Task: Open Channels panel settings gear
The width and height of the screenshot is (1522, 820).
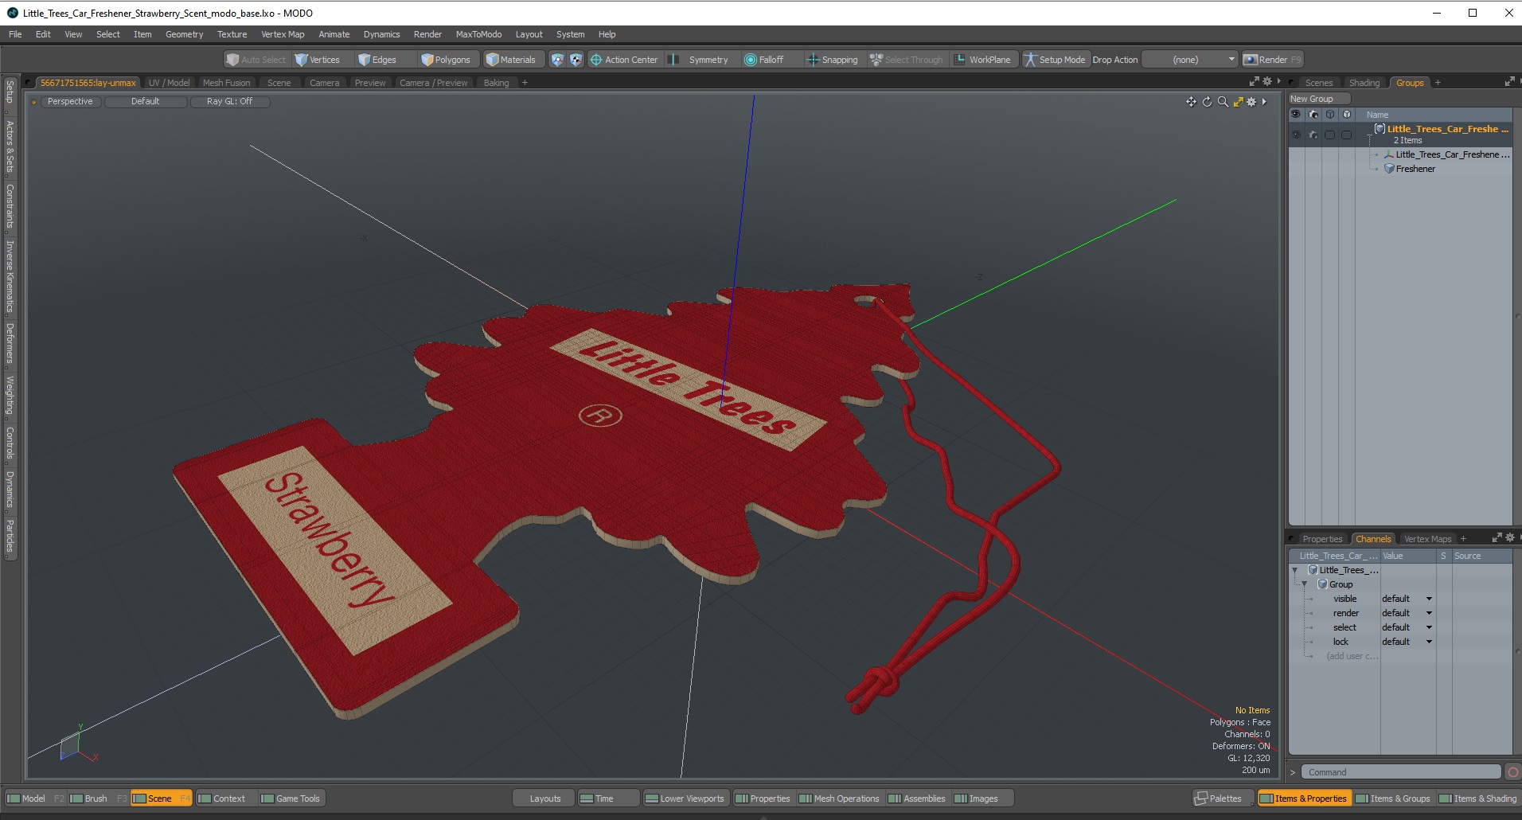Action: 1509,538
